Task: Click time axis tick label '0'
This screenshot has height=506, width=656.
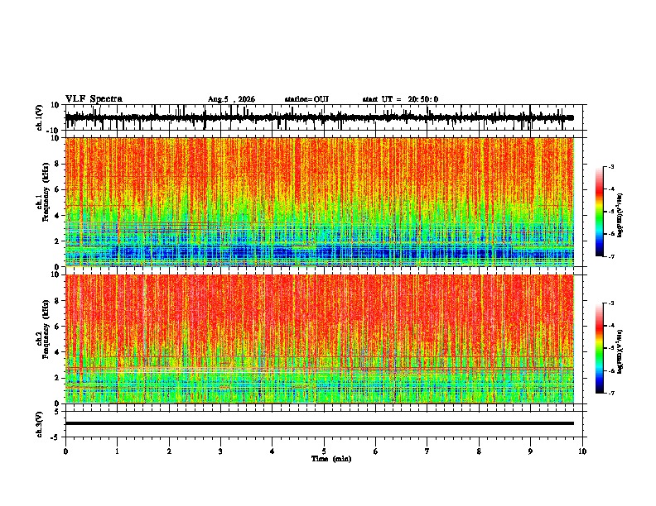Action: [x=65, y=451]
